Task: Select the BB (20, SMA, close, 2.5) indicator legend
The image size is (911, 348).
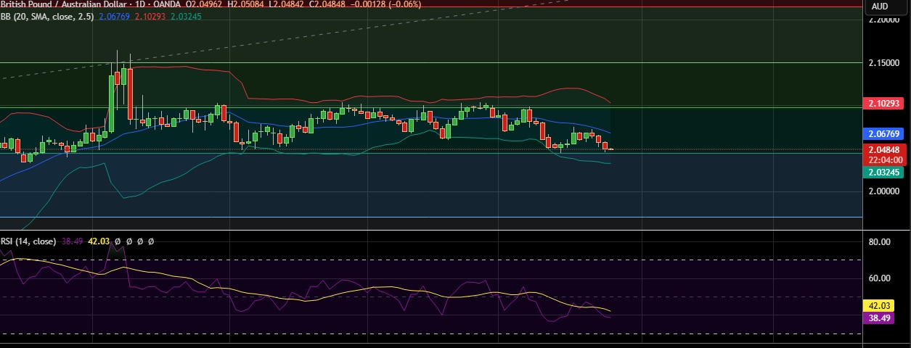Action: point(47,16)
